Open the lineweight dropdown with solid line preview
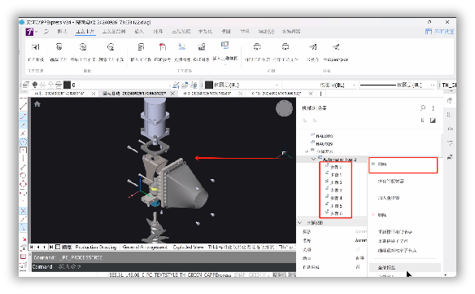 click(x=432, y=86)
